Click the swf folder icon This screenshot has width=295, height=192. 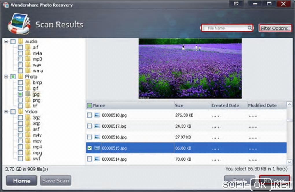click(28, 159)
